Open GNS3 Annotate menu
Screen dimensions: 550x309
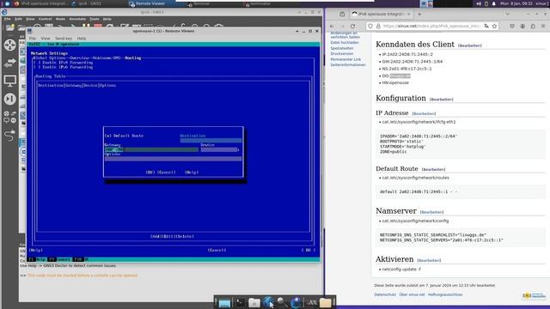tap(77, 19)
